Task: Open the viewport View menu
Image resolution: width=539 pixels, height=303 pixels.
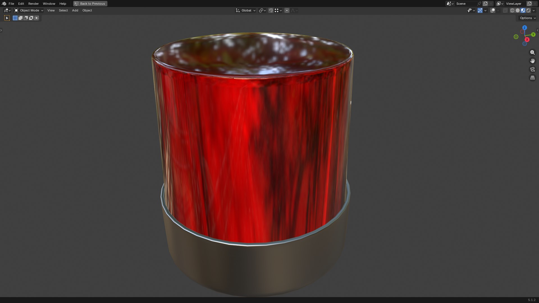Action: [x=51, y=10]
